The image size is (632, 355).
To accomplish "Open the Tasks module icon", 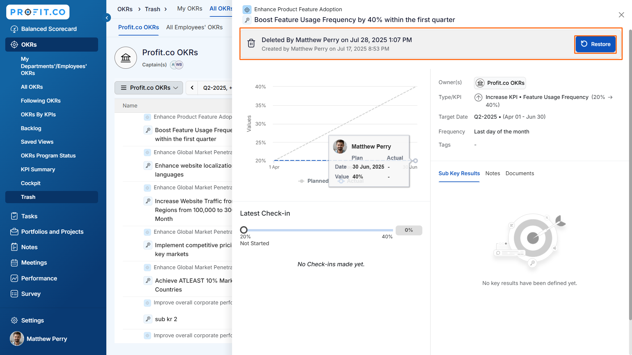I will pyautogui.click(x=14, y=216).
